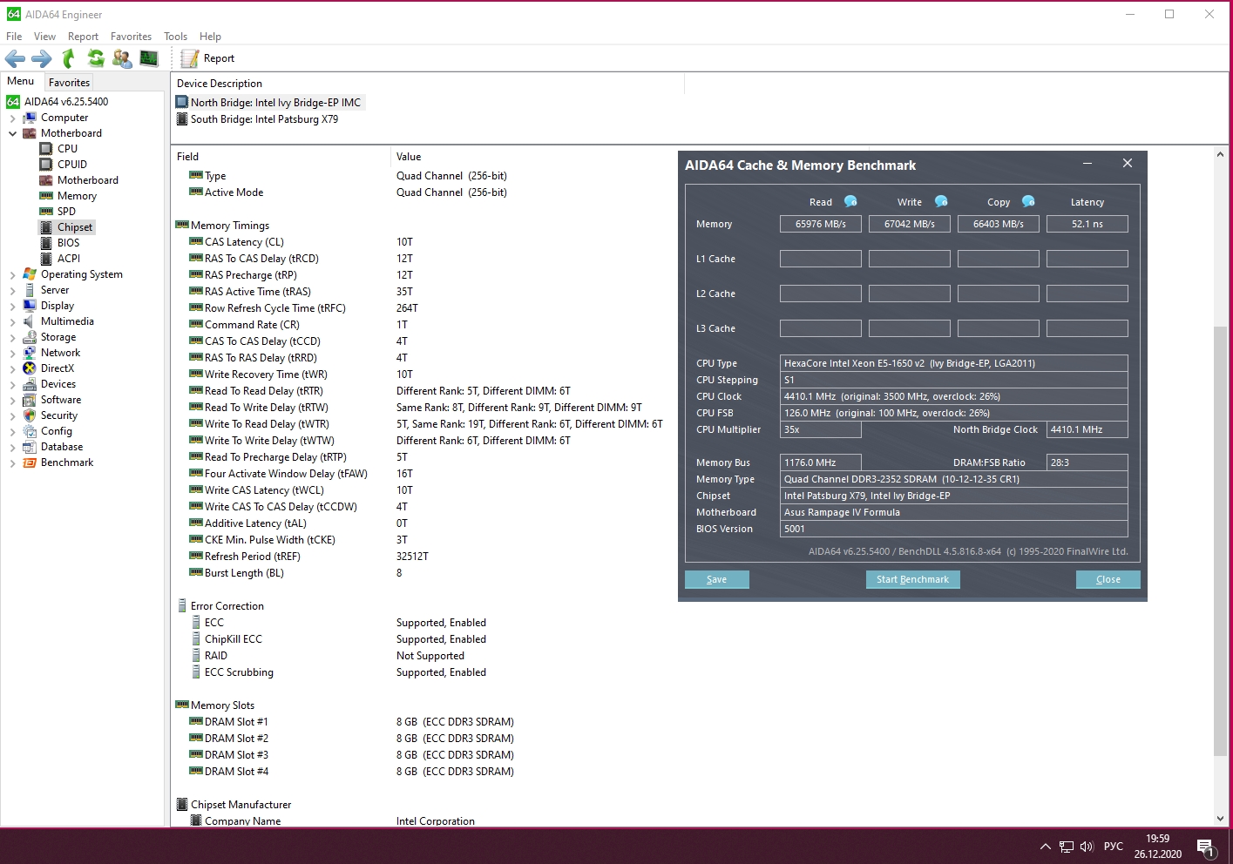Screen dimensions: 1233x864
Task: Click the green monitor icon in toolbar
Action: pos(149,58)
